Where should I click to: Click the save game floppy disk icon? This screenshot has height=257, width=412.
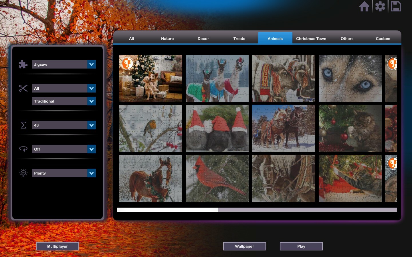[396, 6]
